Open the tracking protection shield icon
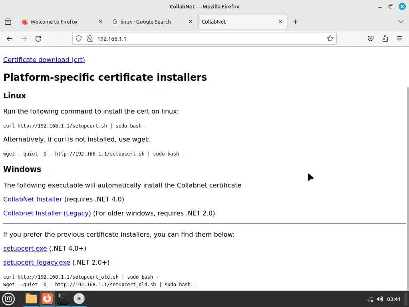 pos(79,39)
